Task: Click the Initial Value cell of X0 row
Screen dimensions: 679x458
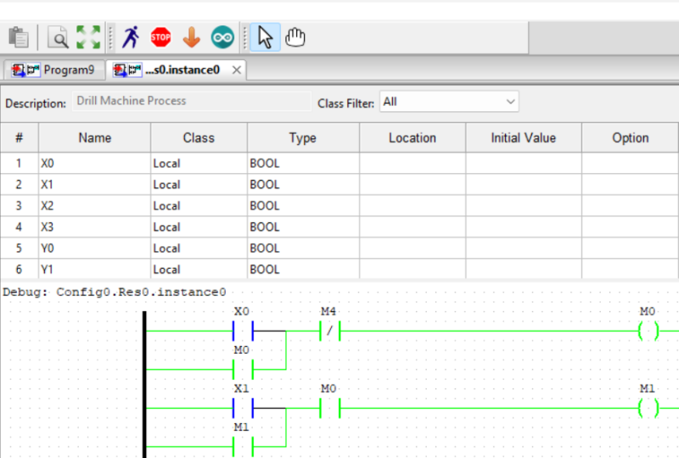Action: [x=523, y=163]
